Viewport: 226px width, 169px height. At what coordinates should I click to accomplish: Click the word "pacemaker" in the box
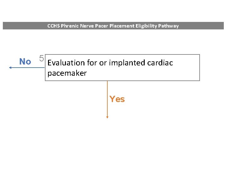[x=67, y=74]
